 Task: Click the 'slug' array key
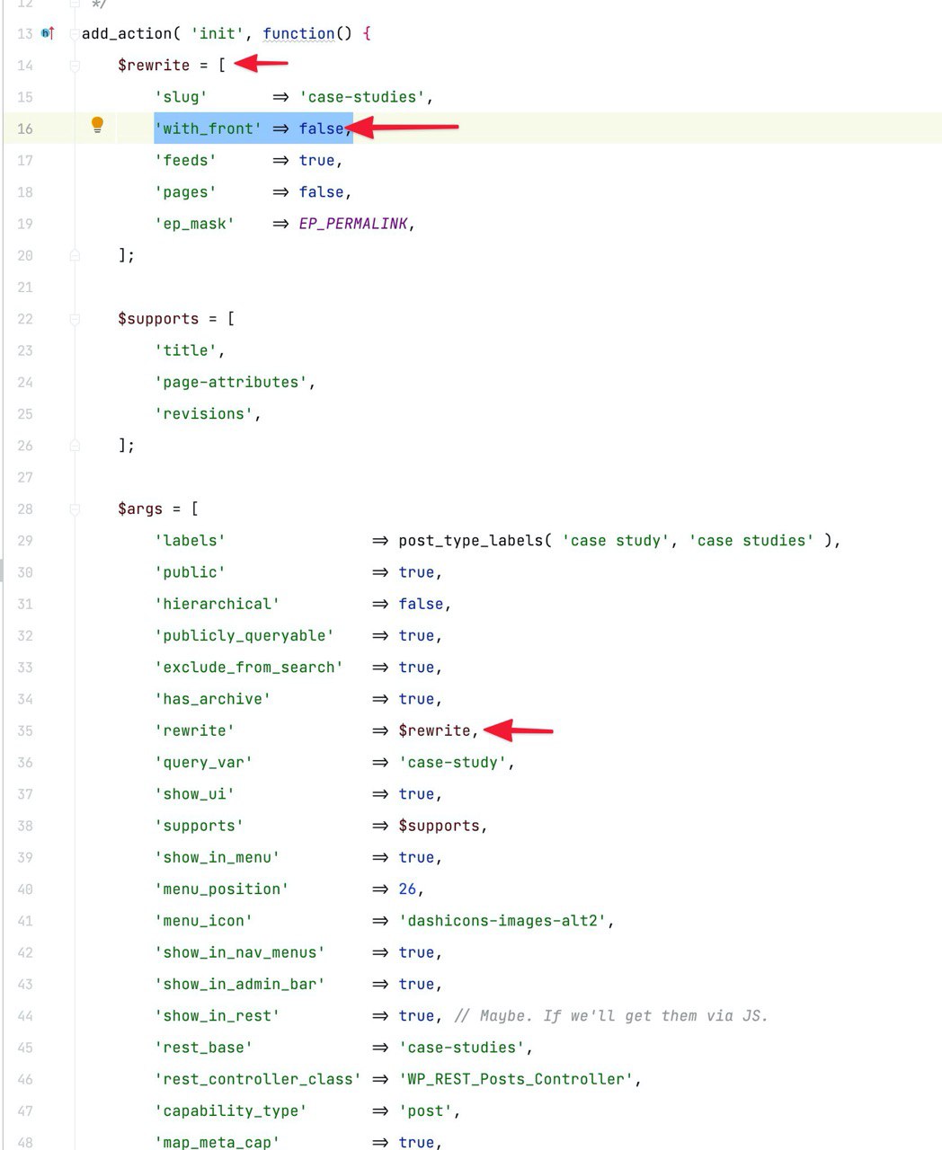tap(181, 97)
